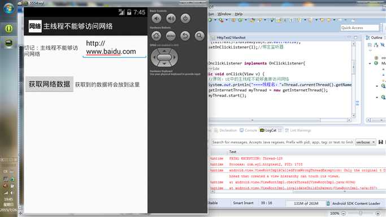The image size is (386, 217).
Task: Open the New Java Class dropdown arrow
Action: (x=245, y=20)
